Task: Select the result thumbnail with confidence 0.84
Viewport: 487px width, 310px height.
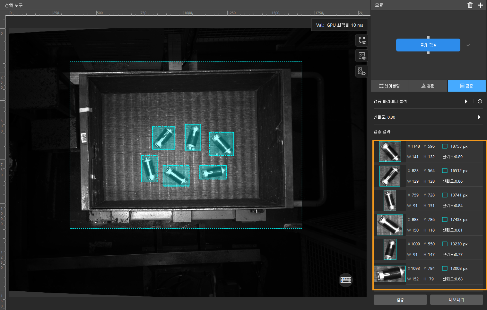Action: click(x=390, y=200)
